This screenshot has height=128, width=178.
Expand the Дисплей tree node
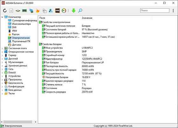pos(2,59)
